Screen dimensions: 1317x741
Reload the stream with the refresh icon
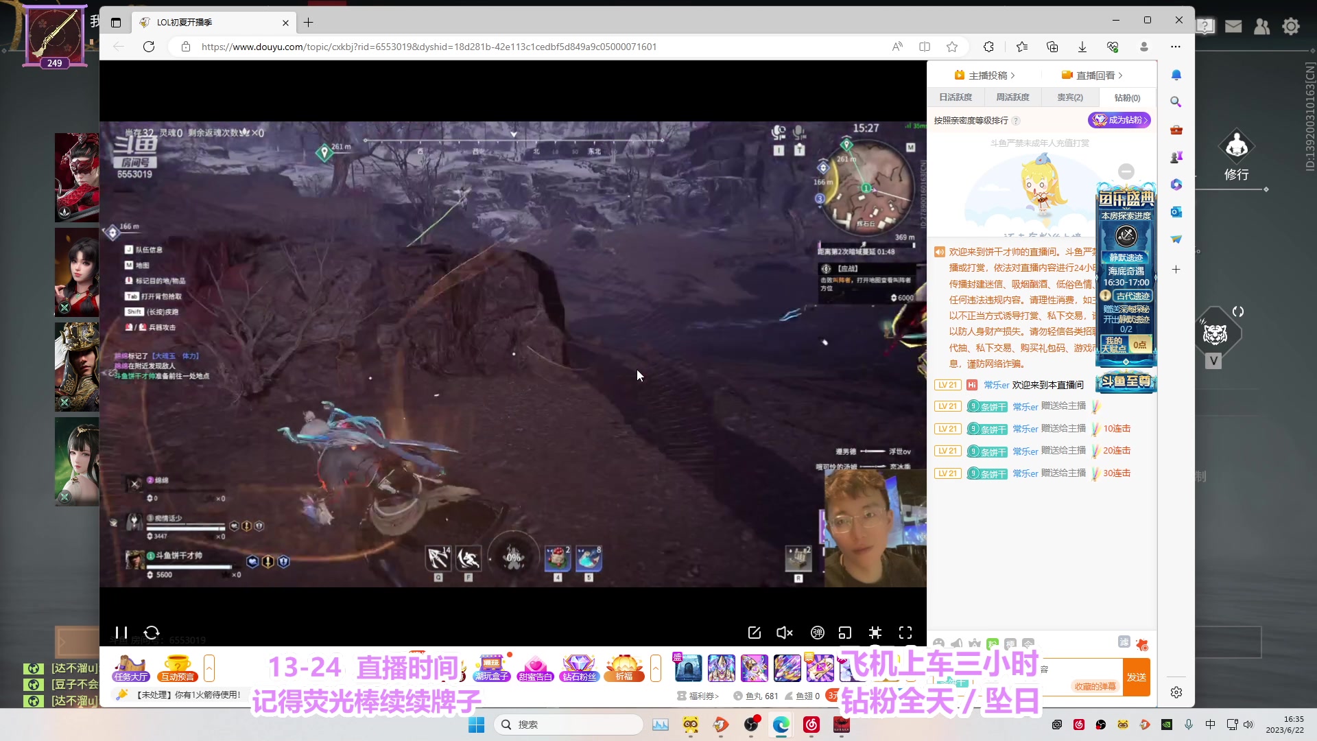[152, 633]
